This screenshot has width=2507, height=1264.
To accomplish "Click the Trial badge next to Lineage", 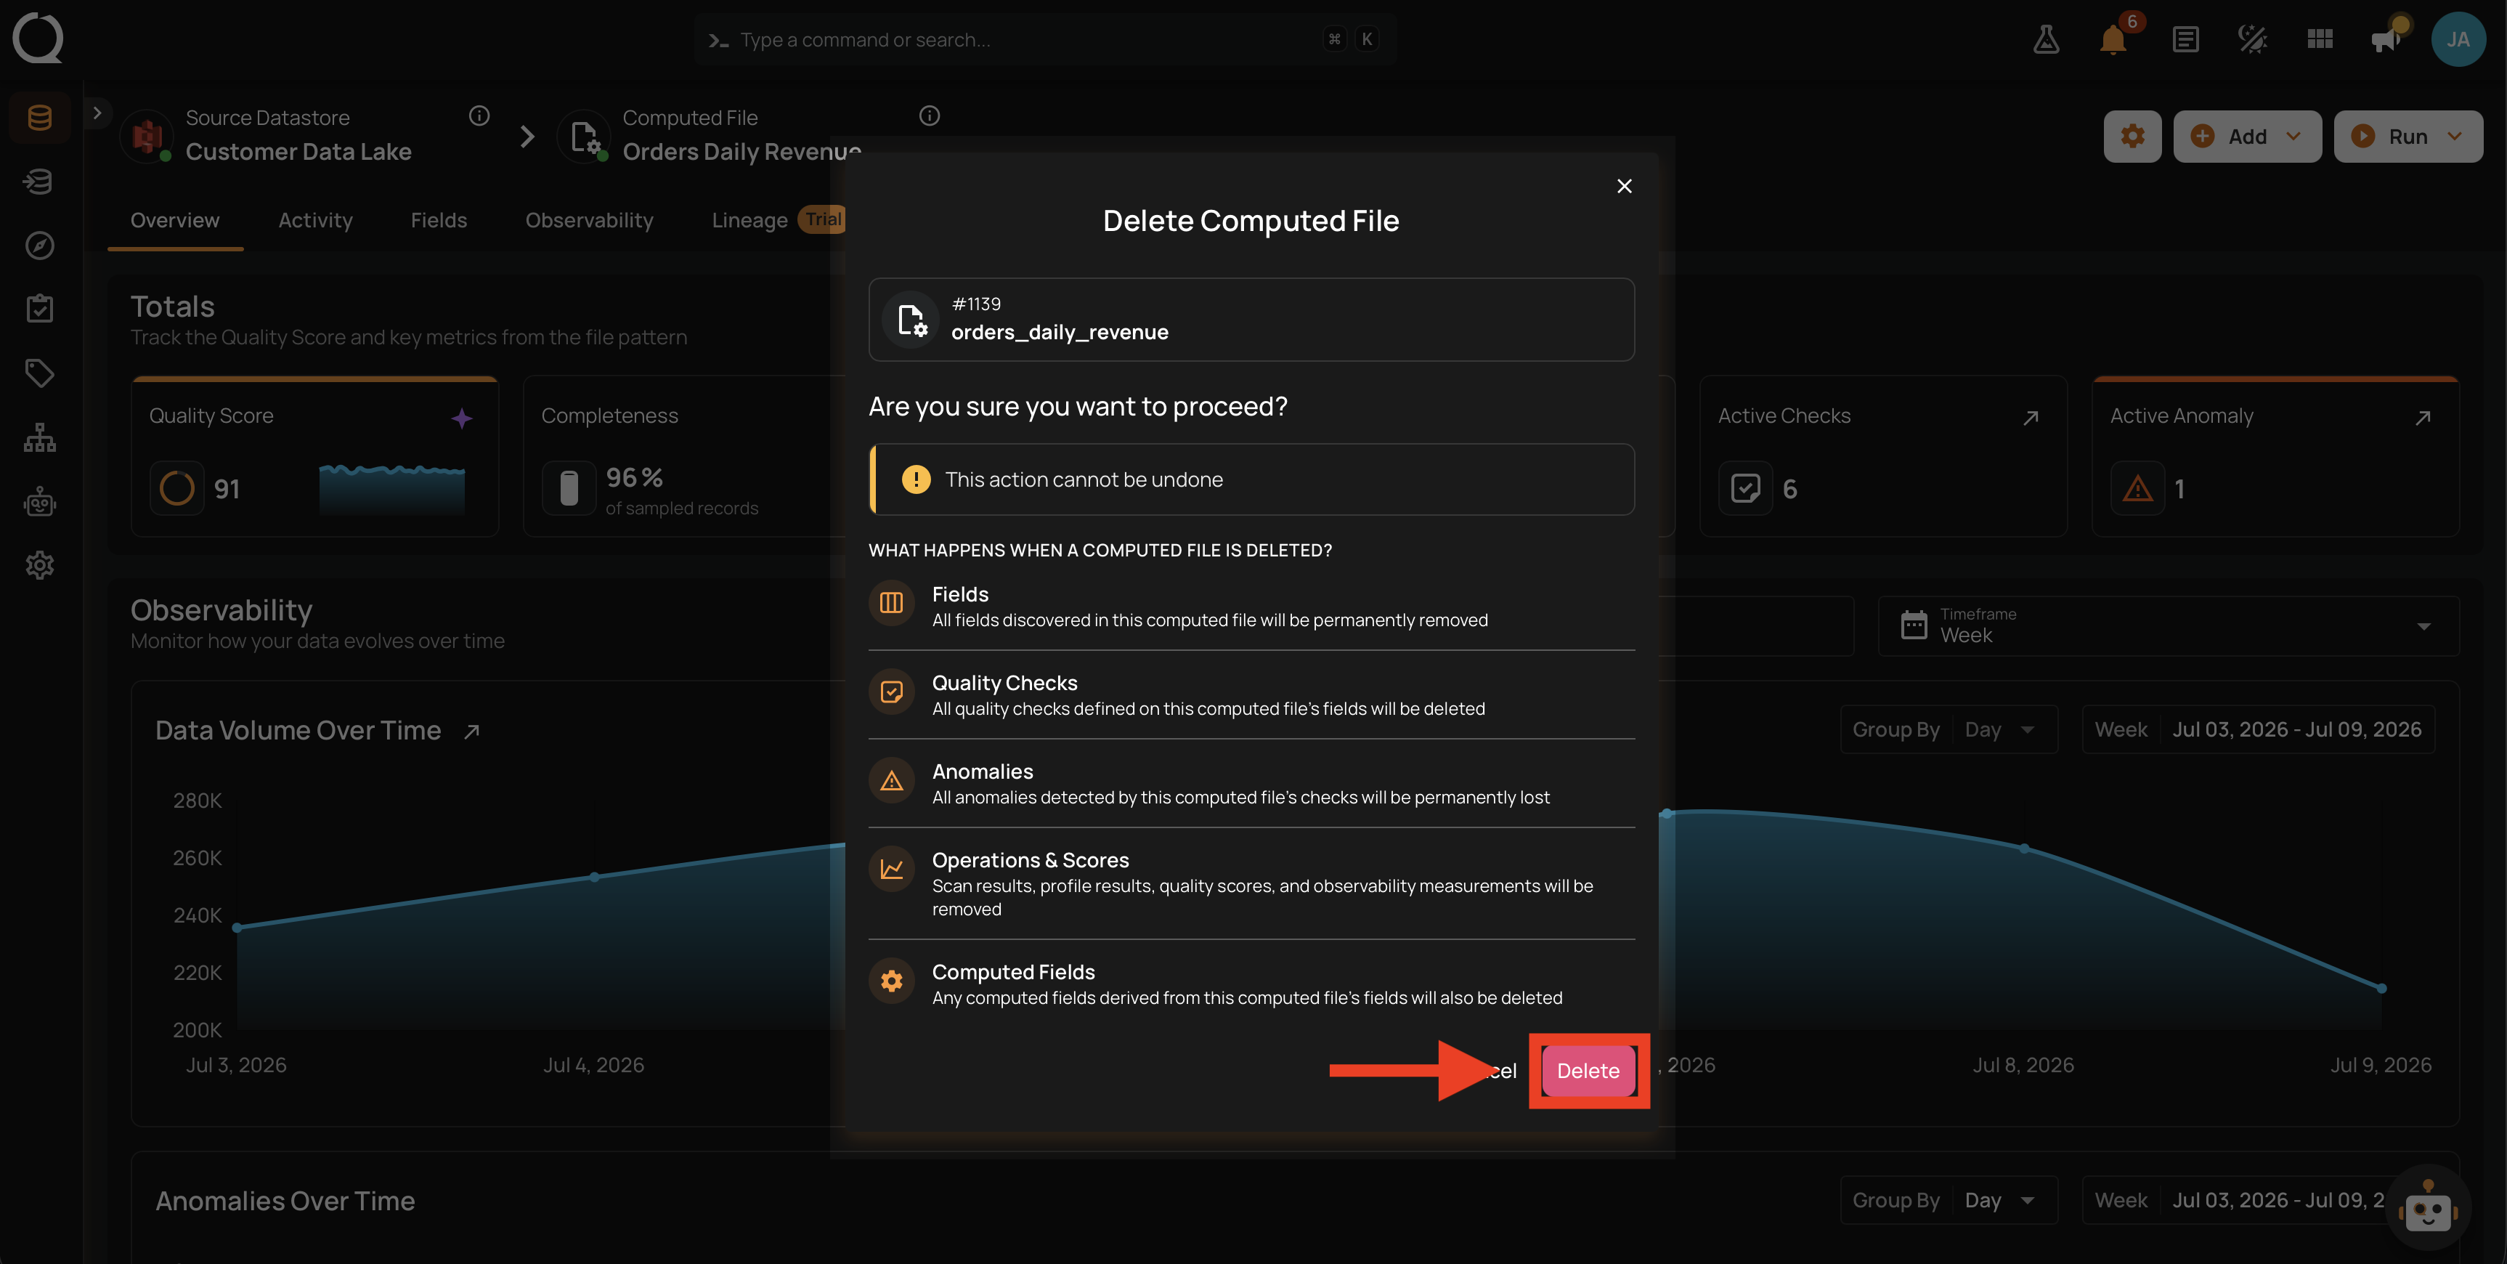I will [822, 219].
